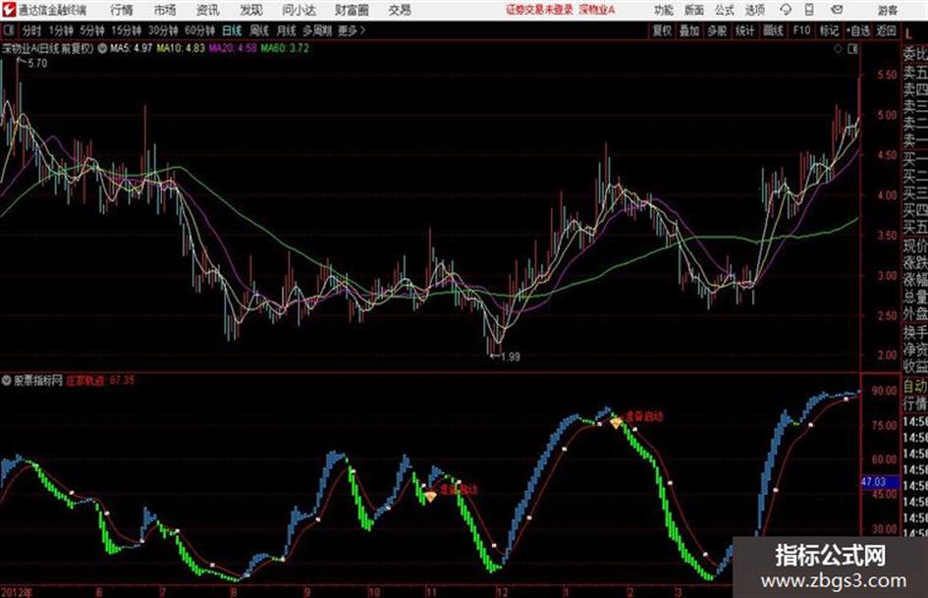This screenshot has width=928, height=598.
Task: Open the customer service headset icon
Action: [786, 10]
